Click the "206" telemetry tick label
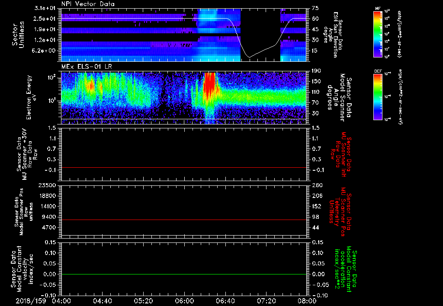The width and height of the screenshot is (443, 306). point(317,196)
